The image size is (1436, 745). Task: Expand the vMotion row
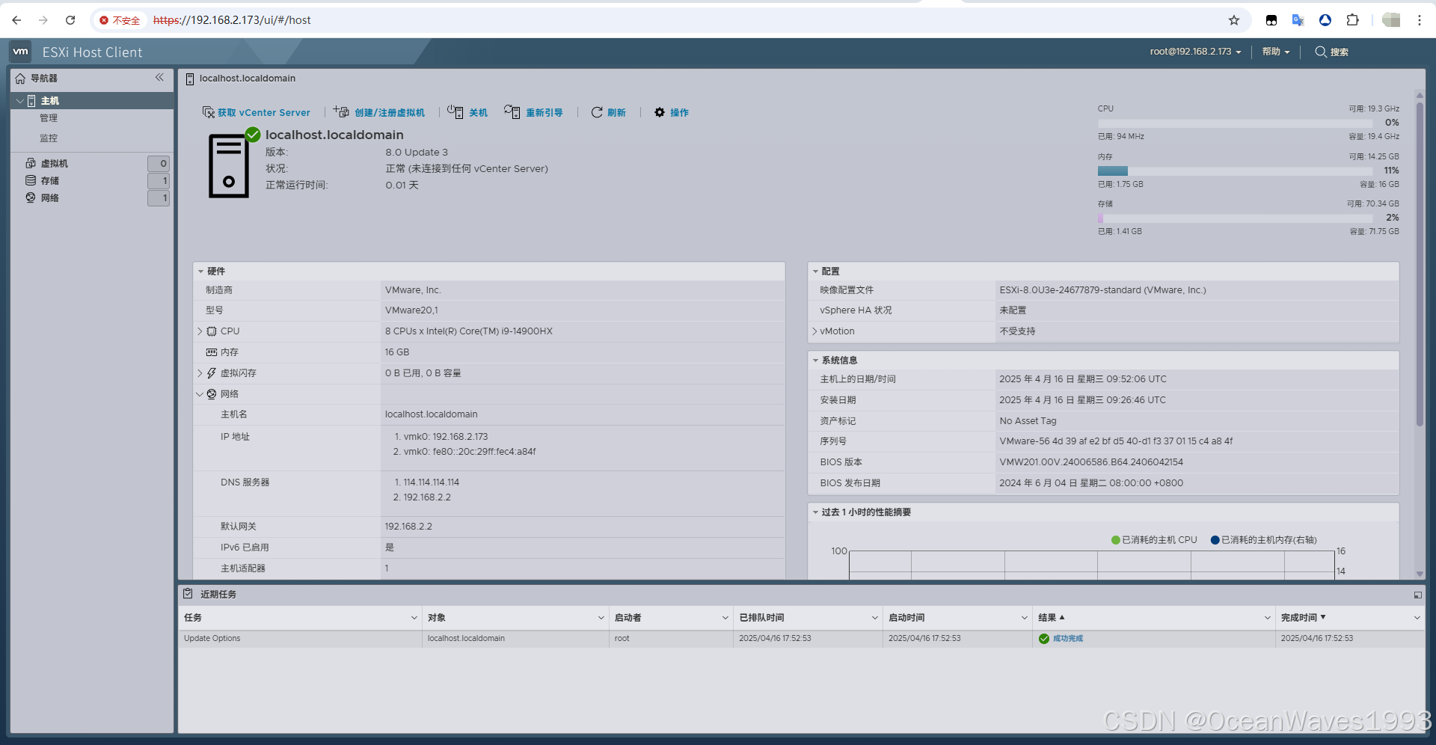814,331
